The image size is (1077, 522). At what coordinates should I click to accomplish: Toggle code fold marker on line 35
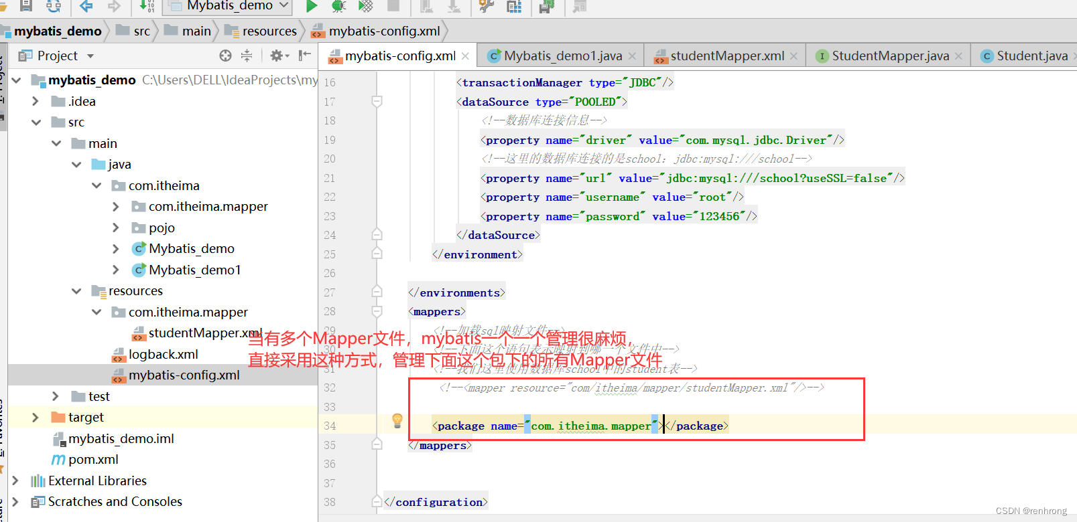[x=377, y=445]
